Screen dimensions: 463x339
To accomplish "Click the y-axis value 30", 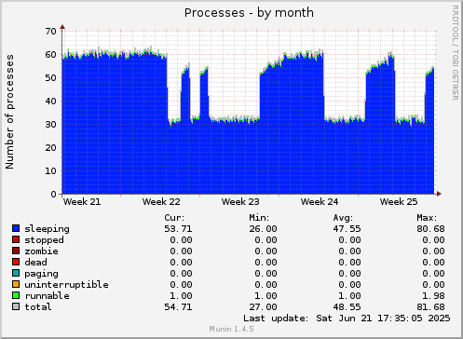I will click(51, 125).
